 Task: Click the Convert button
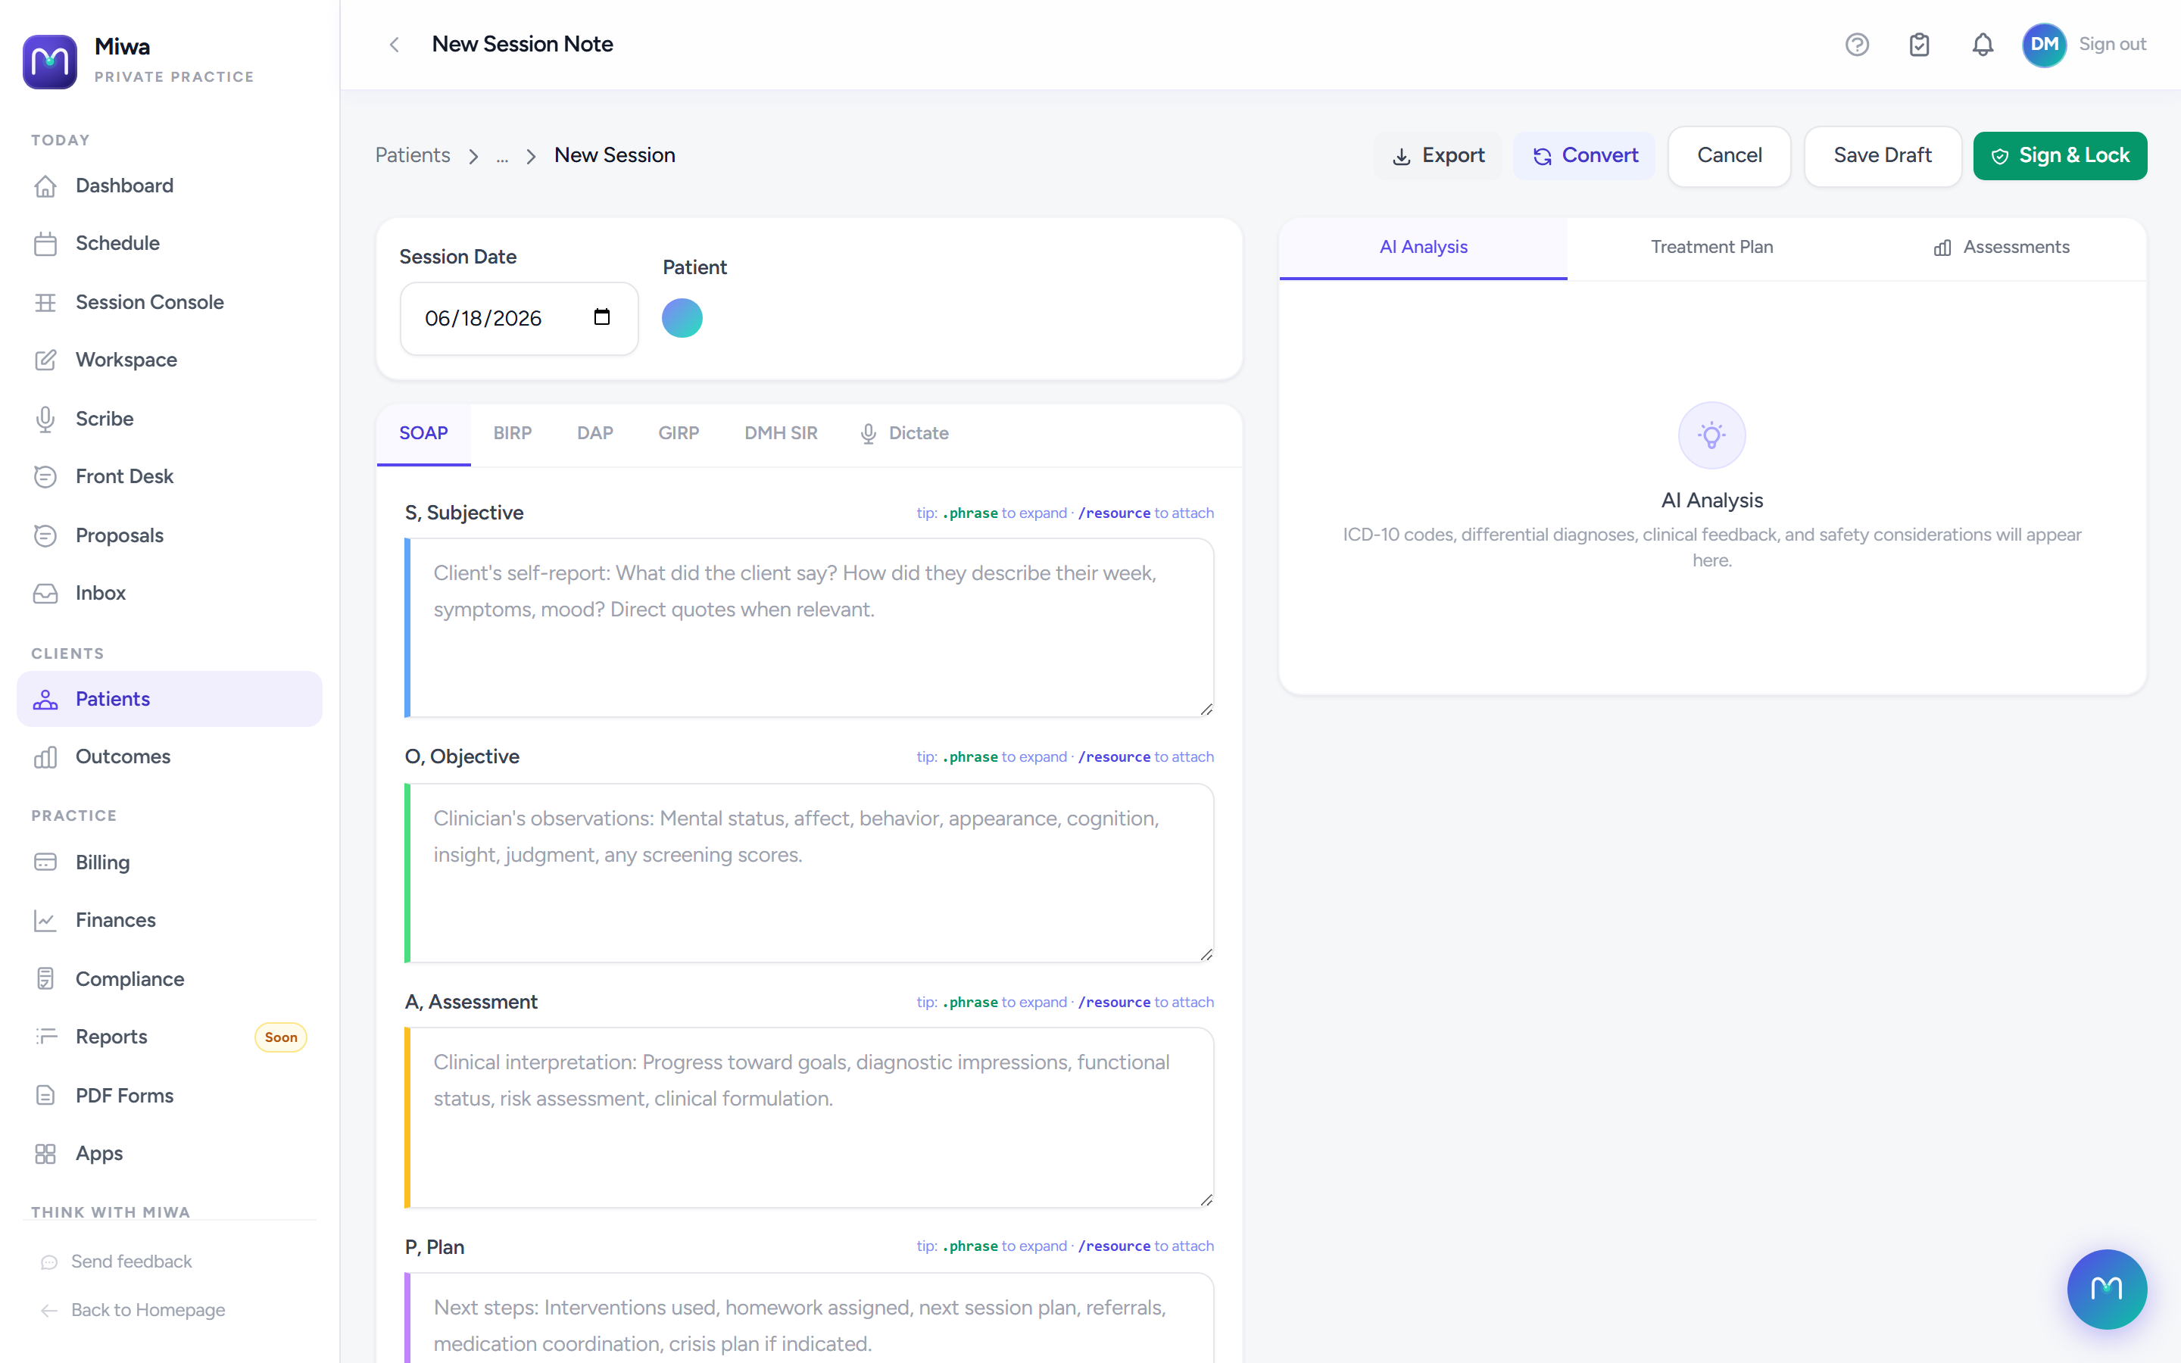tap(1584, 156)
